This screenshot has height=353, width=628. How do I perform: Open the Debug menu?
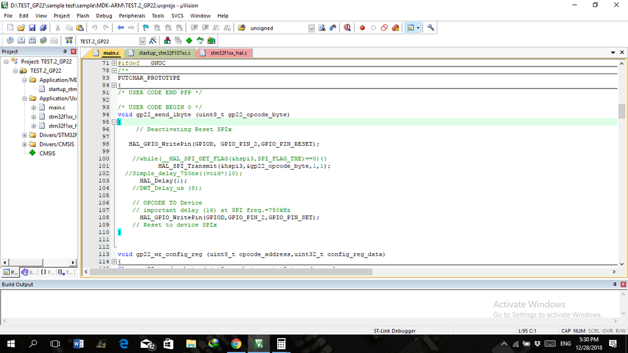pyautogui.click(x=104, y=16)
